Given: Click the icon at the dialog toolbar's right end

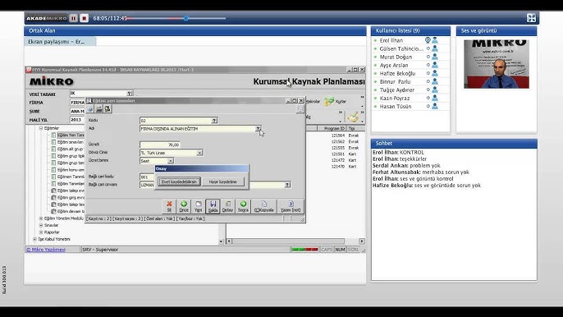Looking at the screenshot, I should pos(300,109).
